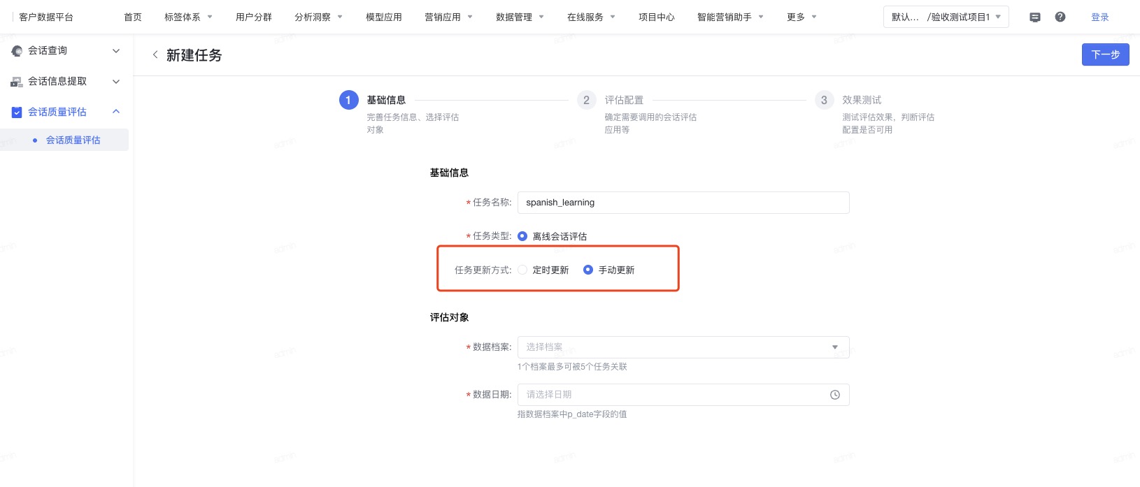Screen dimensions: 1140x487
Task: Open the project selector 验收测试项目1 dropdown
Action: 946,17
